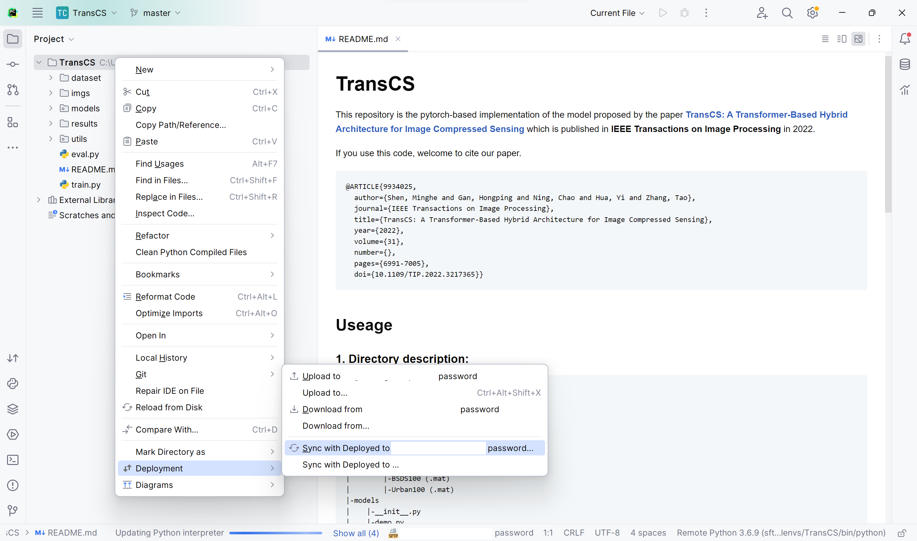
Task: Open run toolbar more actions menu
Action: pos(706,13)
